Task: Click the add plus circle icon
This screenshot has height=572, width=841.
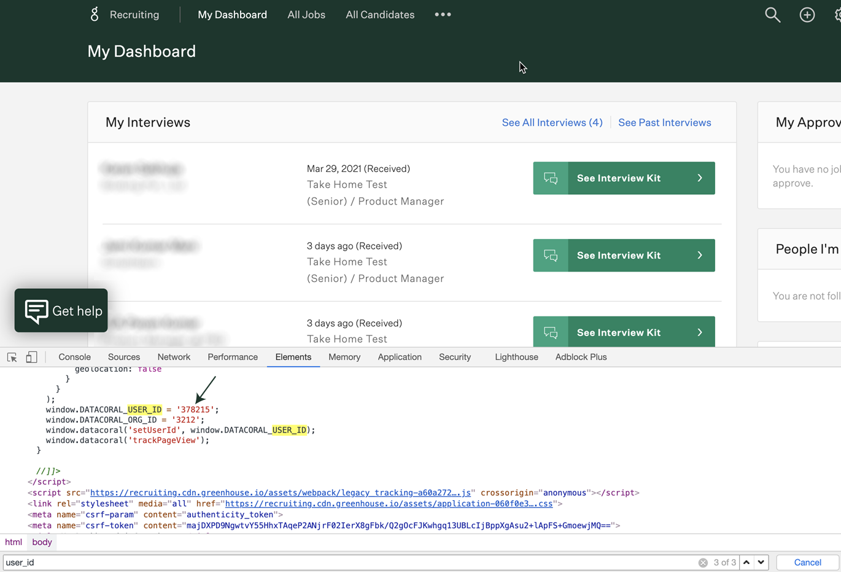Action: (807, 15)
